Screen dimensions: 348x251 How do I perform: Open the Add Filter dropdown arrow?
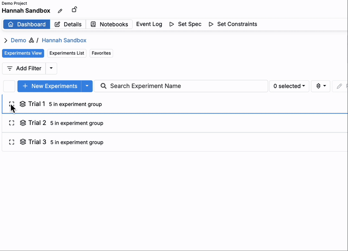[51, 68]
